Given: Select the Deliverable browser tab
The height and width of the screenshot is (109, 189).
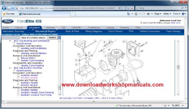Looking at the screenshot, I should (44, 14).
